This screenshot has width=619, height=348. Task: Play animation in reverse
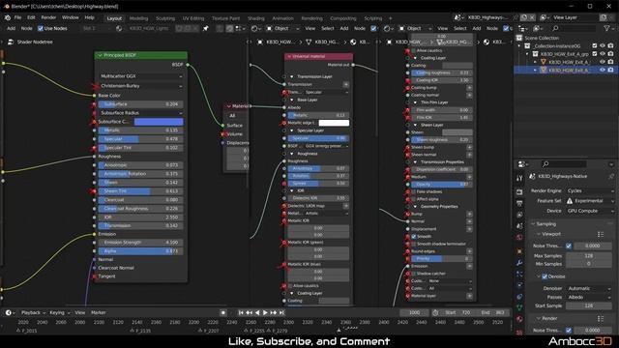[x=257, y=312]
